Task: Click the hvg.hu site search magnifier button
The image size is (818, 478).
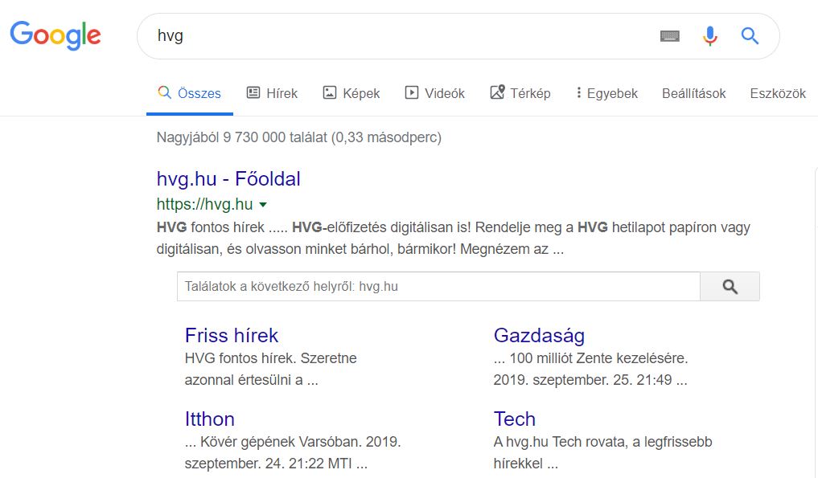Action: click(x=730, y=286)
